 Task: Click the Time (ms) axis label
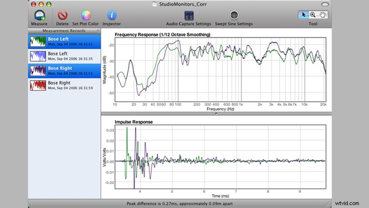click(x=220, y=196)
